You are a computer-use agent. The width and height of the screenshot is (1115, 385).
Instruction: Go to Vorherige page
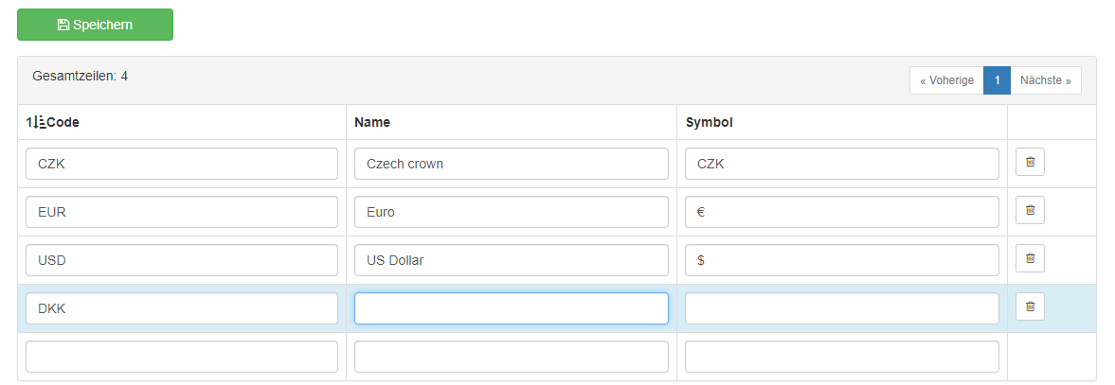(946, 80)
